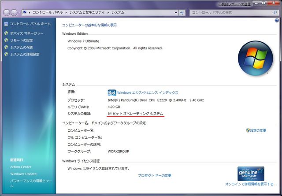Viewport: 282px width, 196px height.
Task: Open Action Center in sidebar
Action: (x=21, y=167)
